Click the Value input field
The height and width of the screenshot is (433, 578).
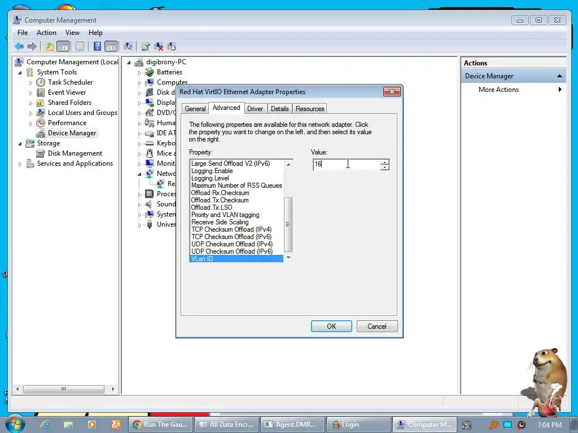[x=347, y=164]
